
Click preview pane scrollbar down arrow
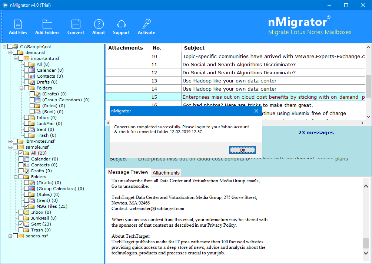(x=366, y=253)
